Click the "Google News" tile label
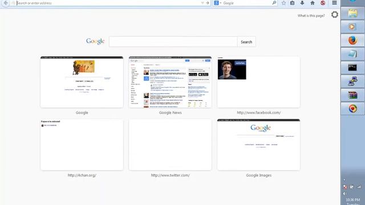 click(x=170, y=113)
